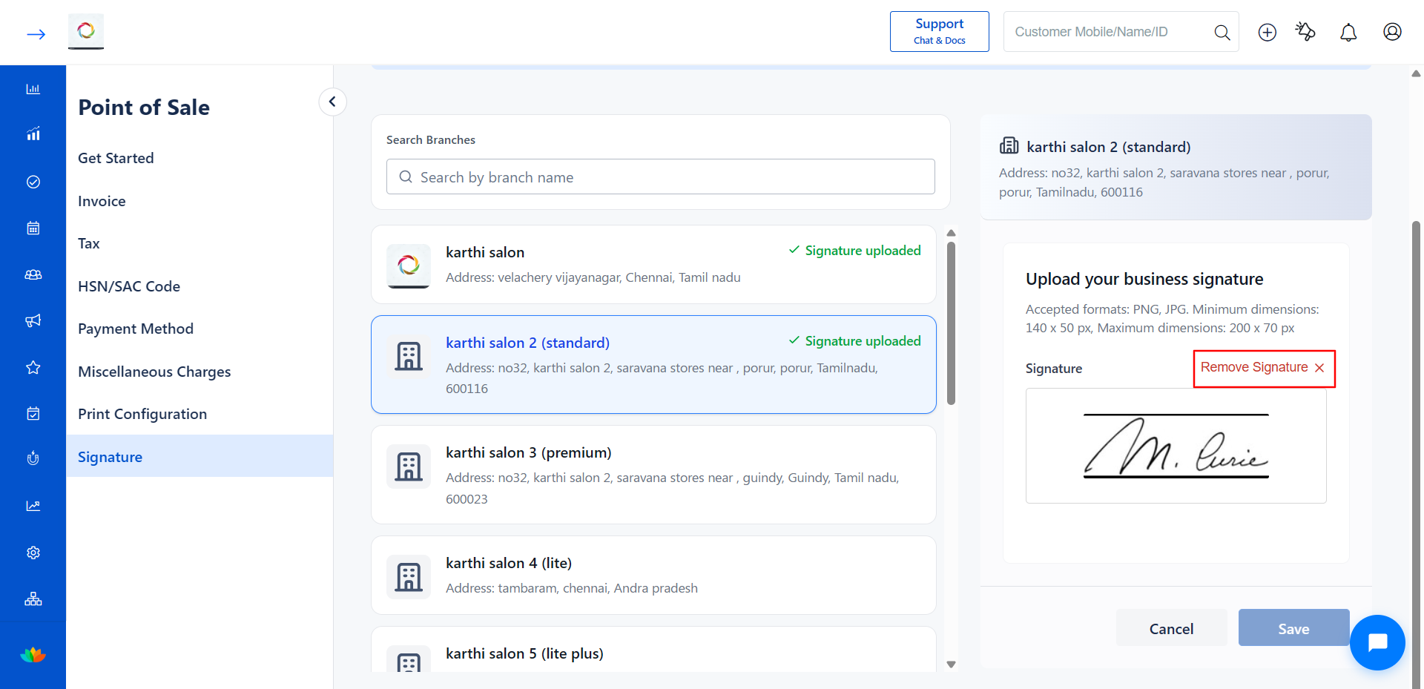1424x689 pixels.
Task: Open the hierarchy org chart sidebar icon
Action: (x=33, y=599)
